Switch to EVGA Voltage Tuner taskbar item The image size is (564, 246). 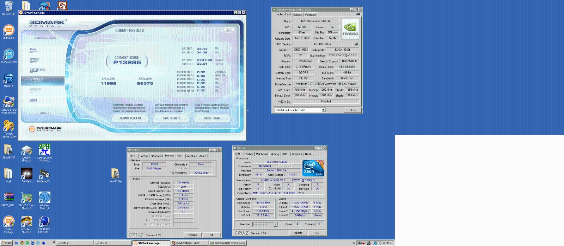189,243
